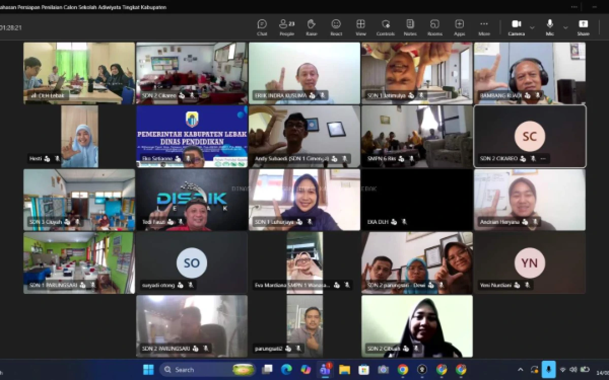Open the meeting Notes
609x380 pixels.
pyautogui.click(x=410, y=27)
